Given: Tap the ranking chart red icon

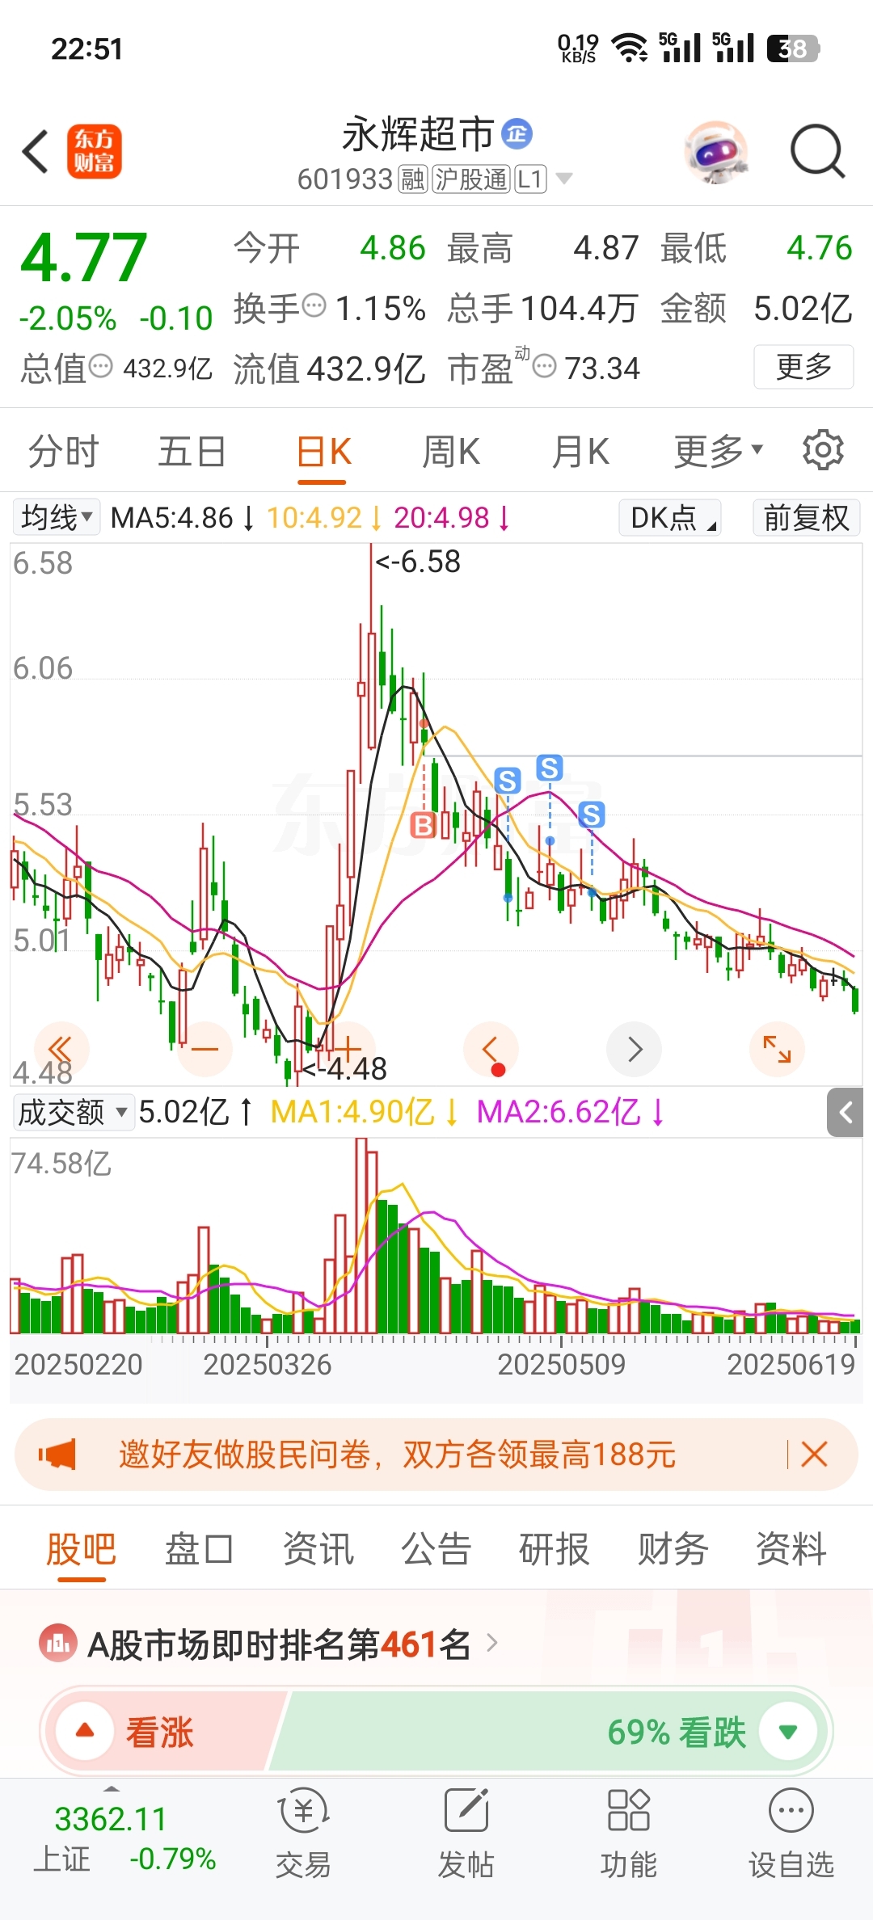Looking at the screenshot, I should 58,1643.
